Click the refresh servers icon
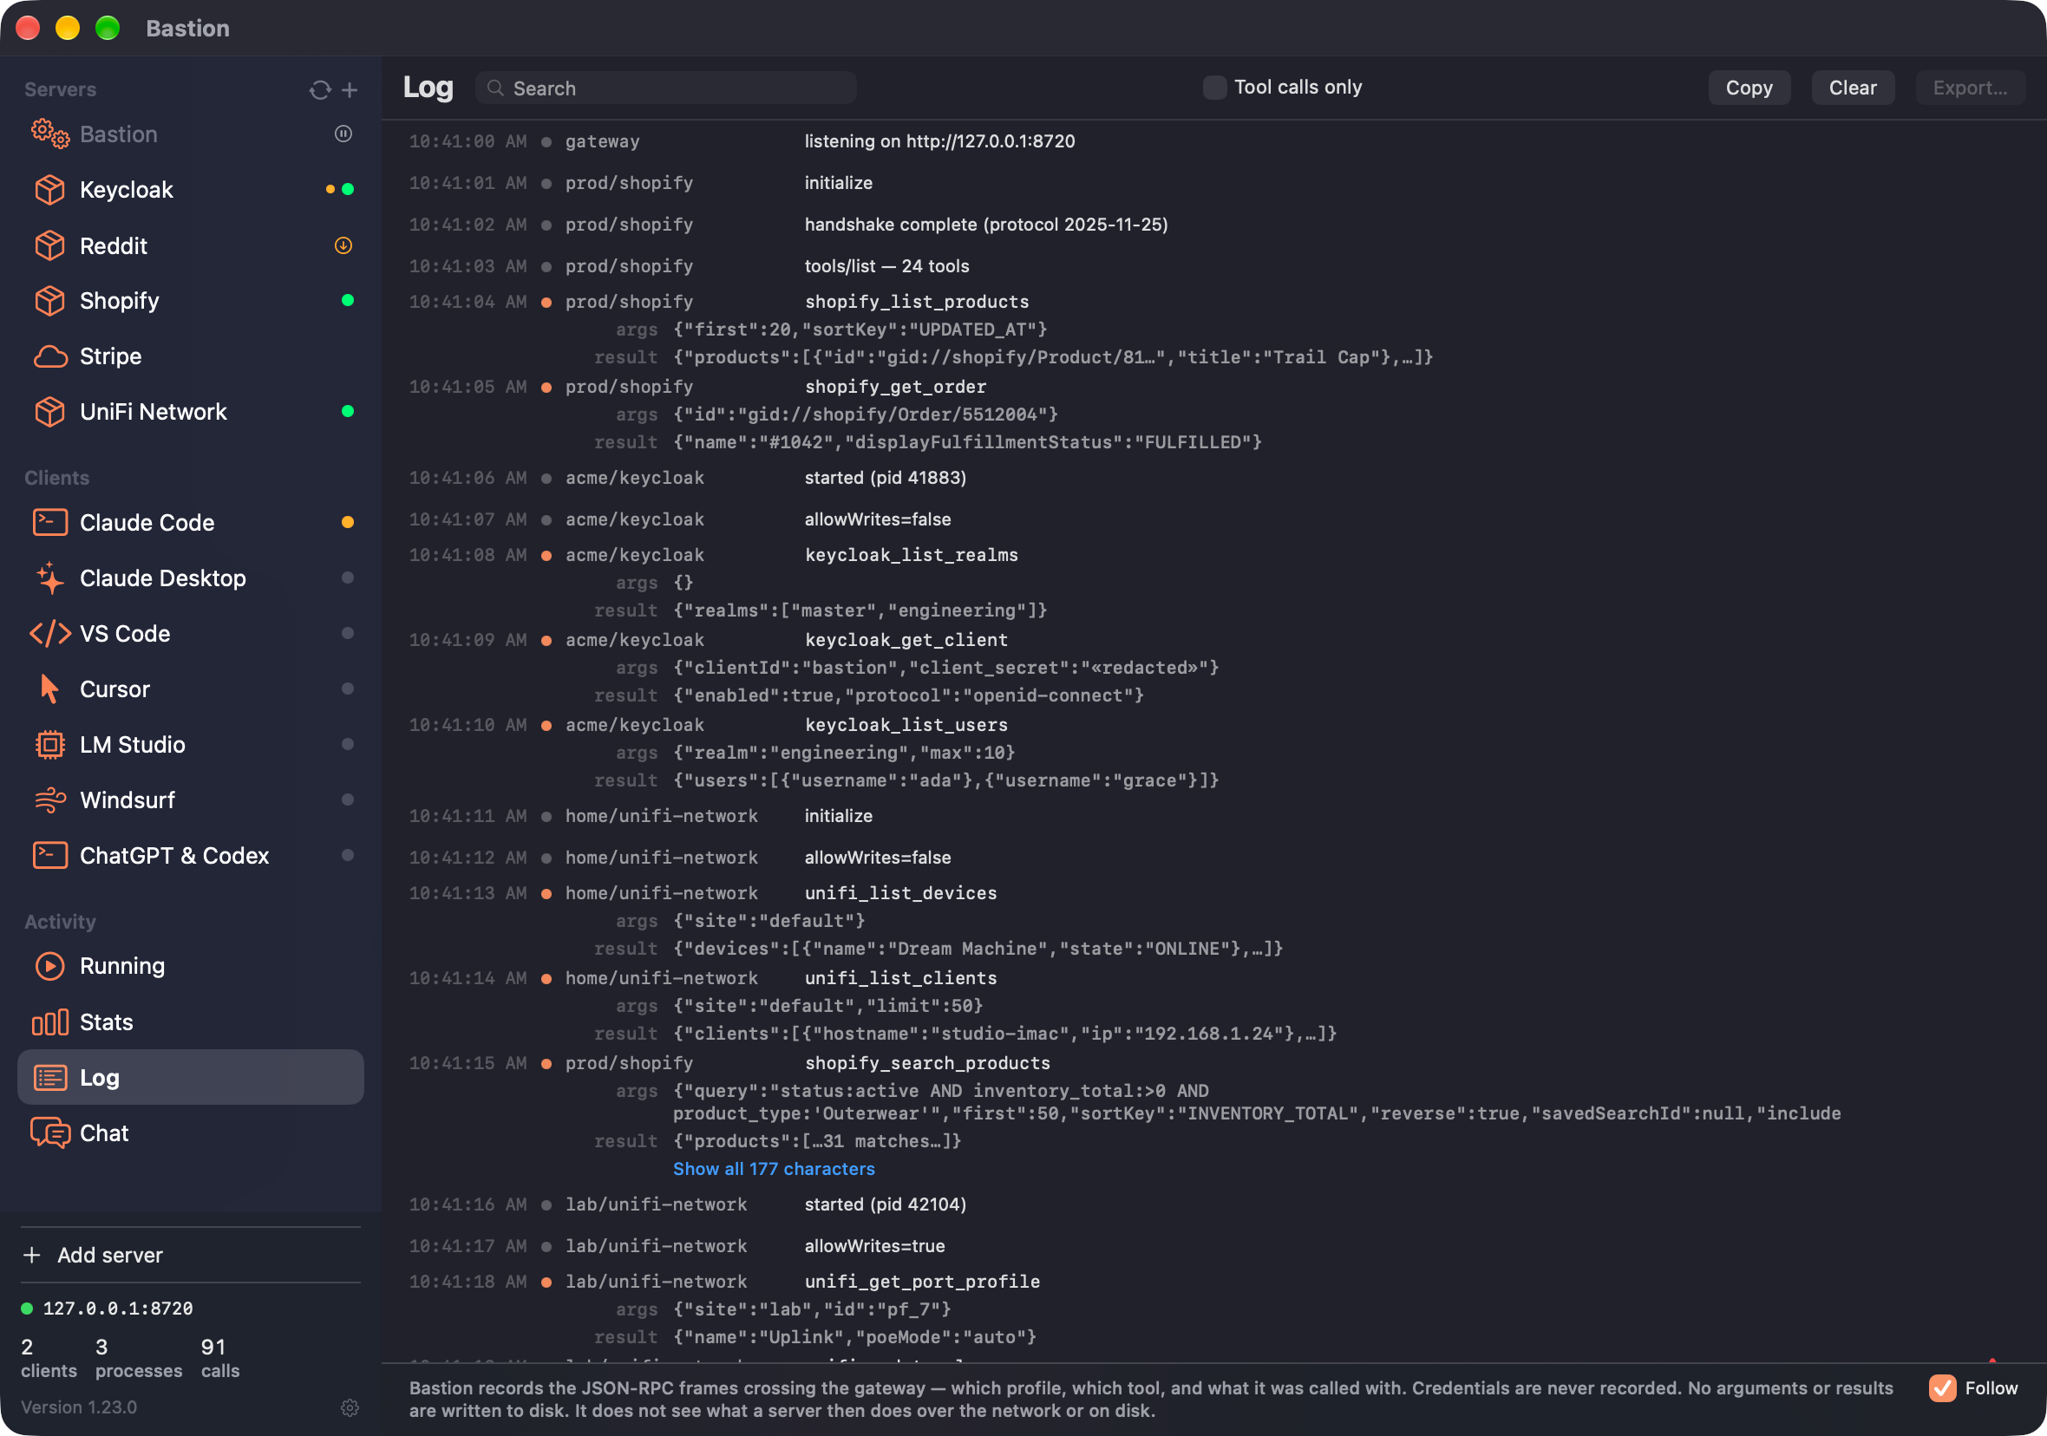This screenshot has height=1436, width=2047. [320, 90]
